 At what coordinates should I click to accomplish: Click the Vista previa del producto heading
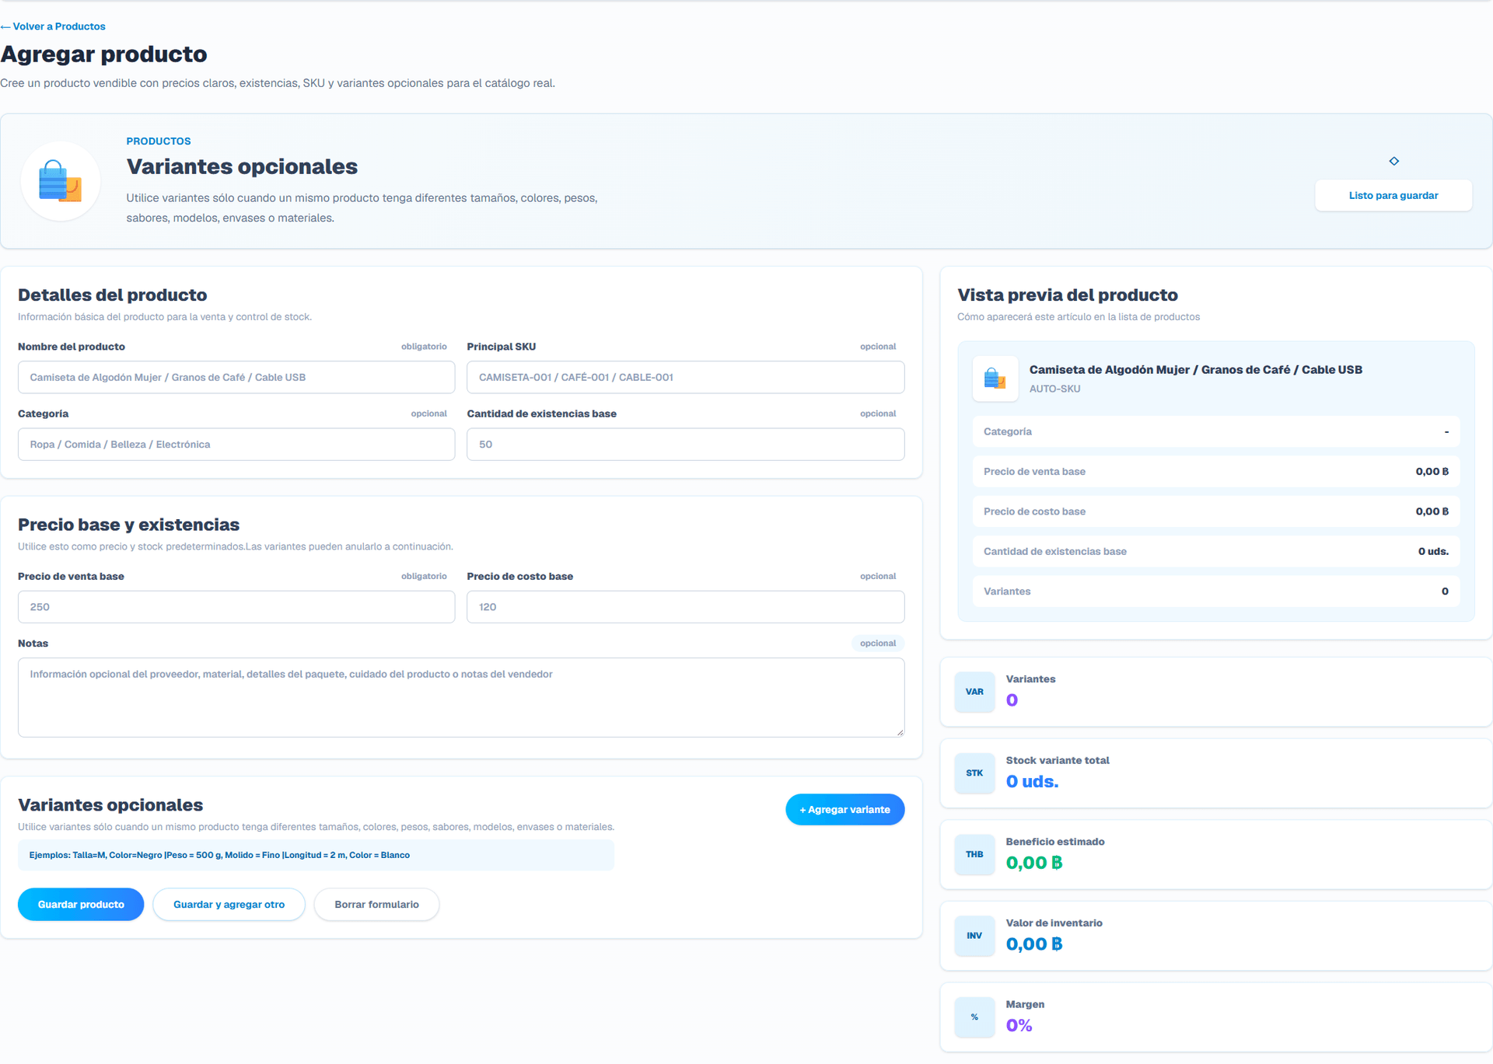pos(1067,295)
